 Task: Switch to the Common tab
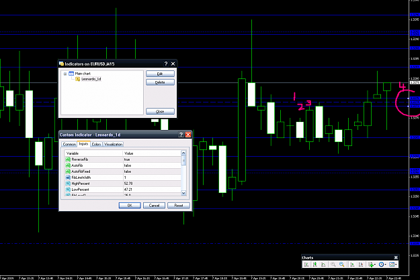click(69, 144)
